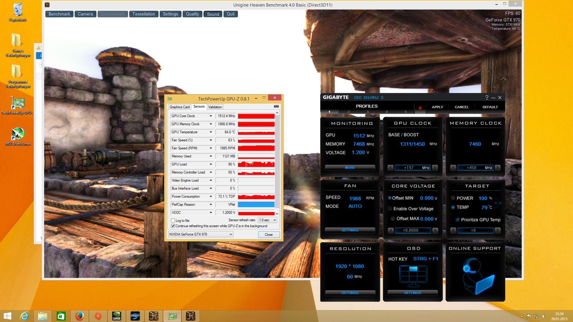This screenshot has height=322, width=573.
Task: Switch to the Validation tab in GPU-Z
Action: pos(215,107)
